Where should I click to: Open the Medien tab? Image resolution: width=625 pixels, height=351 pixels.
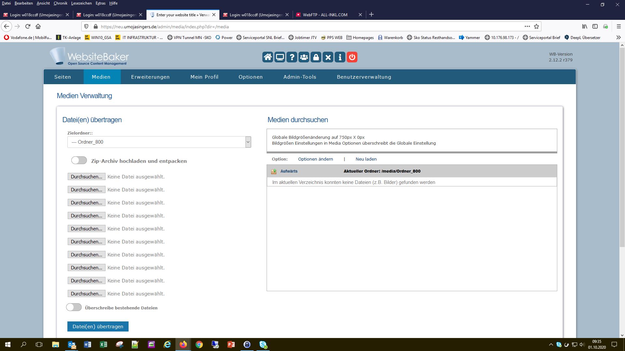click(101, 77)
